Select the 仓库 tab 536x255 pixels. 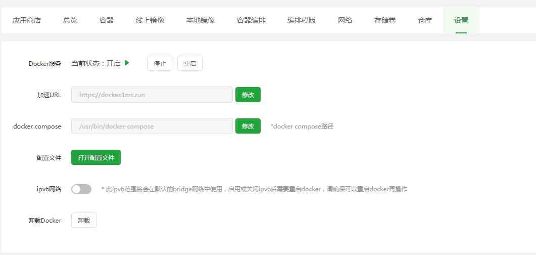pos(425,21)
